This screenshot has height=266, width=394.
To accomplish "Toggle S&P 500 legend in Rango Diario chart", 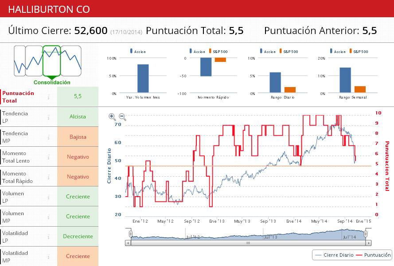I will 289,51.
